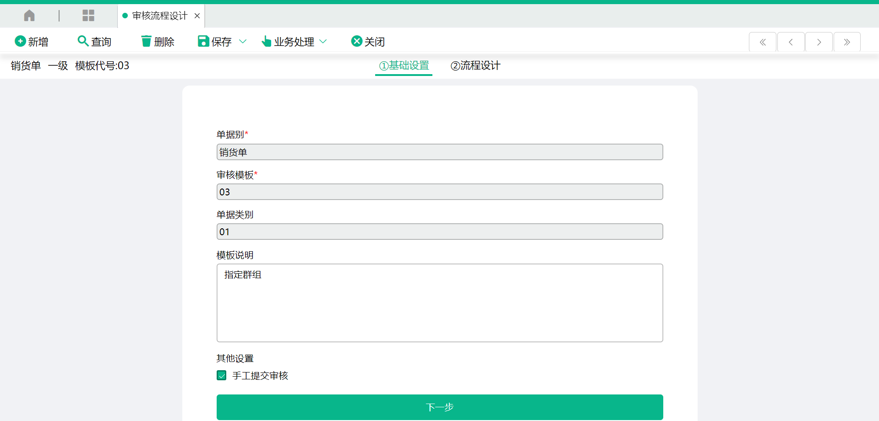The image size is (879, 421).
Task: Expand the 业务处理 dropdown chevron
Action: (323, 42)
